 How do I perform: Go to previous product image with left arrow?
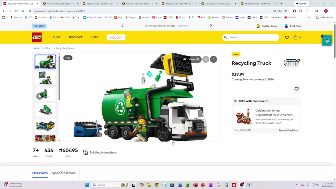click(x=206, y=59)
